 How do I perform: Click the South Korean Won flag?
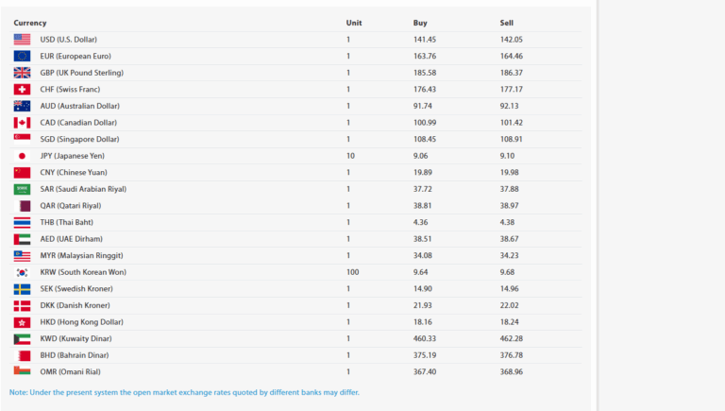(22, 272)
